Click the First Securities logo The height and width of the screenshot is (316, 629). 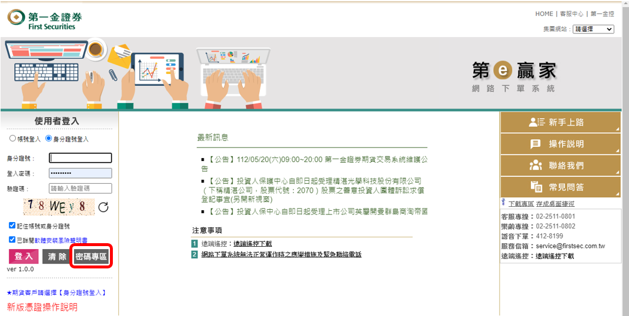pyautogui.click(x=42, y=19)
